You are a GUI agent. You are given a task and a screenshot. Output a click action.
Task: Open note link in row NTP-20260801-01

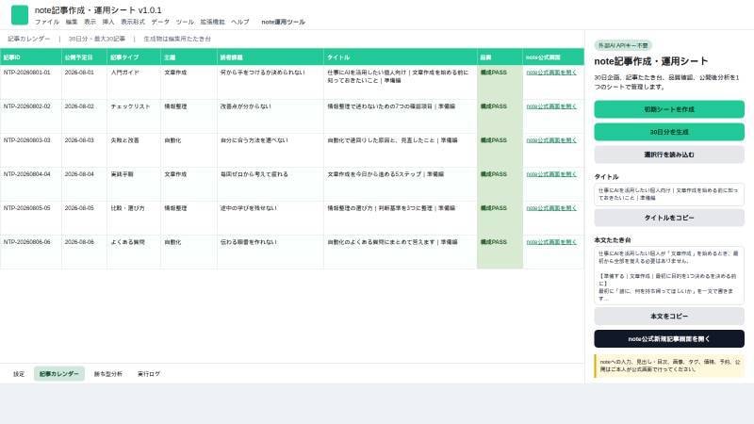pyautogui.click(x=551, y=73)
